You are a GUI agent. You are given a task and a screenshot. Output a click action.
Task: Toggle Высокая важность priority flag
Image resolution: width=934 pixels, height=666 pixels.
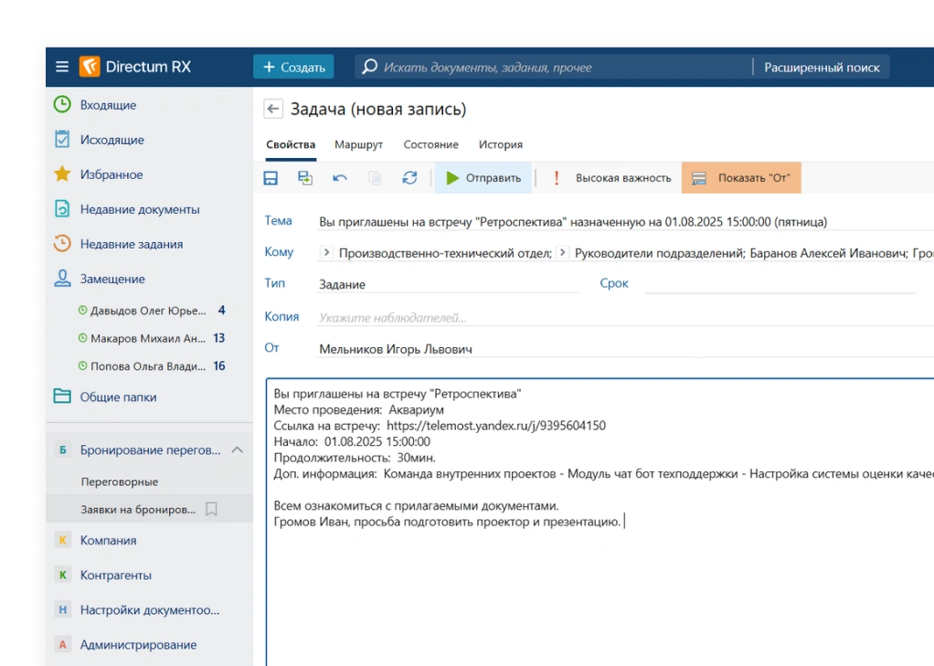[x=612, y=178]
